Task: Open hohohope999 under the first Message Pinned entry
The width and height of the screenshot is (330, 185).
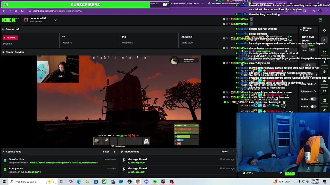Action: 137,163
